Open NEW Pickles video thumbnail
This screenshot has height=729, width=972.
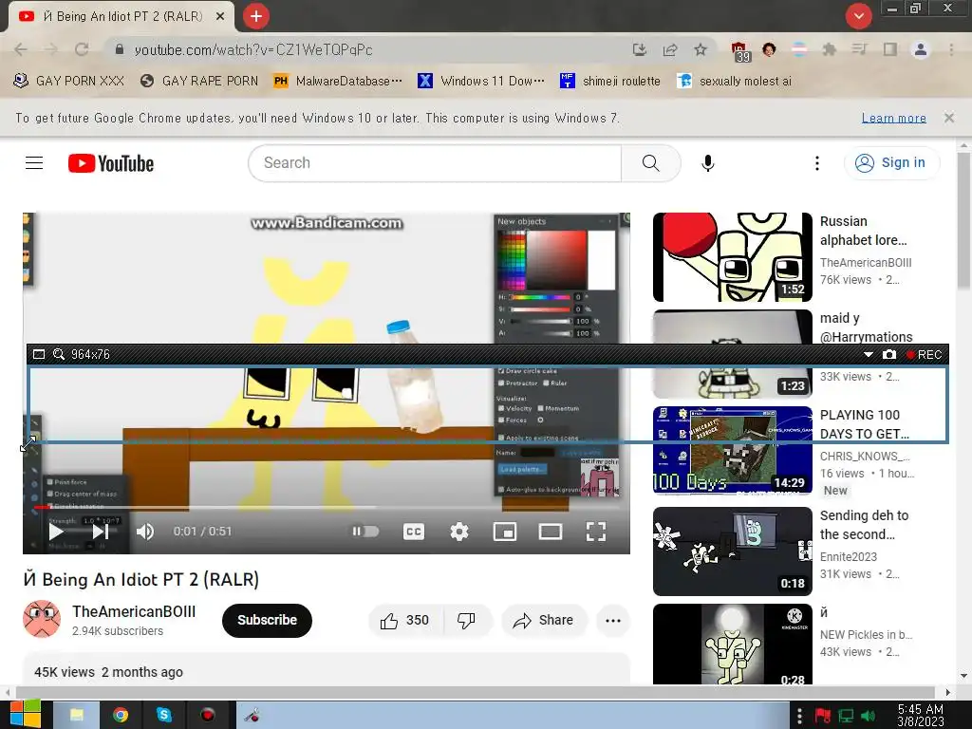(732, 645)
